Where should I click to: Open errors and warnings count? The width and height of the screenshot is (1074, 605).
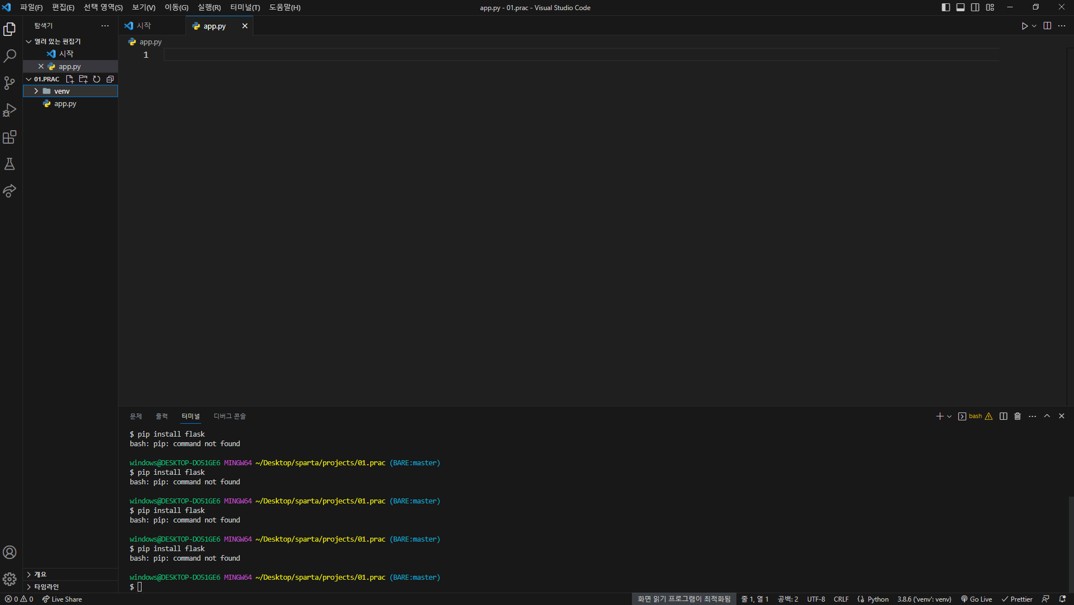(19, 599)
